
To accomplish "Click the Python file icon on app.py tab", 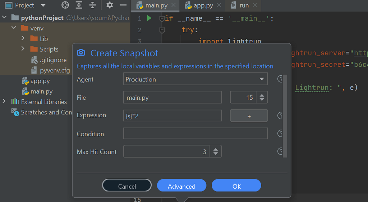I will point(188,5).
